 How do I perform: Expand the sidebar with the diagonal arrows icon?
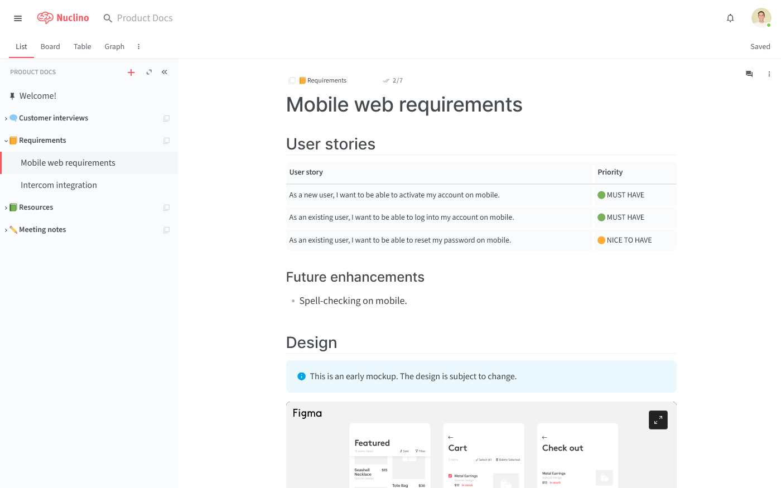[148, 72]
